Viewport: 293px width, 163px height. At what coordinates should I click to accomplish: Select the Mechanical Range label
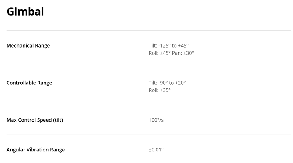(x=28, y=46)
